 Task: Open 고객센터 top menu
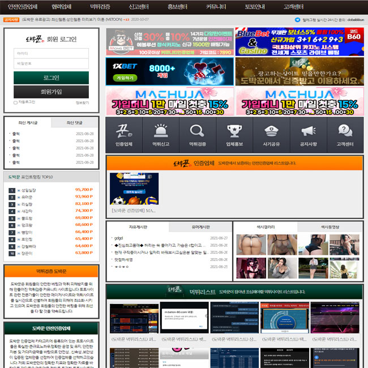coord(294,7)
